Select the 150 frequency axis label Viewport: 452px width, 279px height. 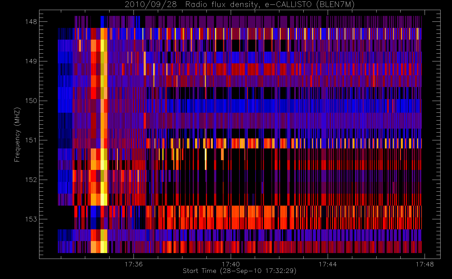[x=31, y=101]
